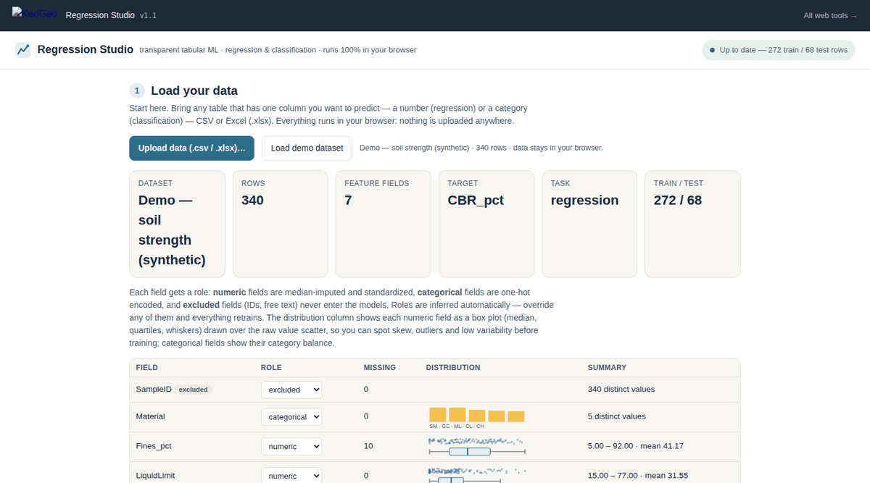The height and width of the screenshot is (483, 870).
Task: Click the DISTRIBUTION column header
Action: (453, 368)
